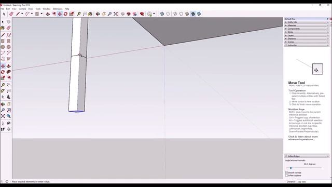Open the File menu

point(2,9)
